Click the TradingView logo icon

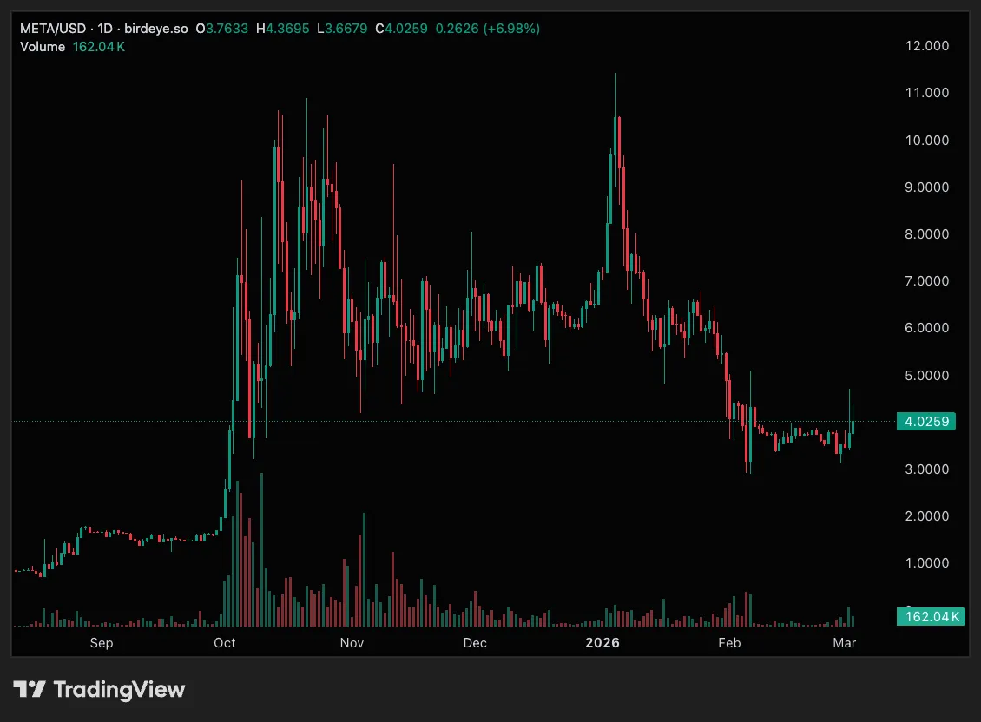point(30,690)
